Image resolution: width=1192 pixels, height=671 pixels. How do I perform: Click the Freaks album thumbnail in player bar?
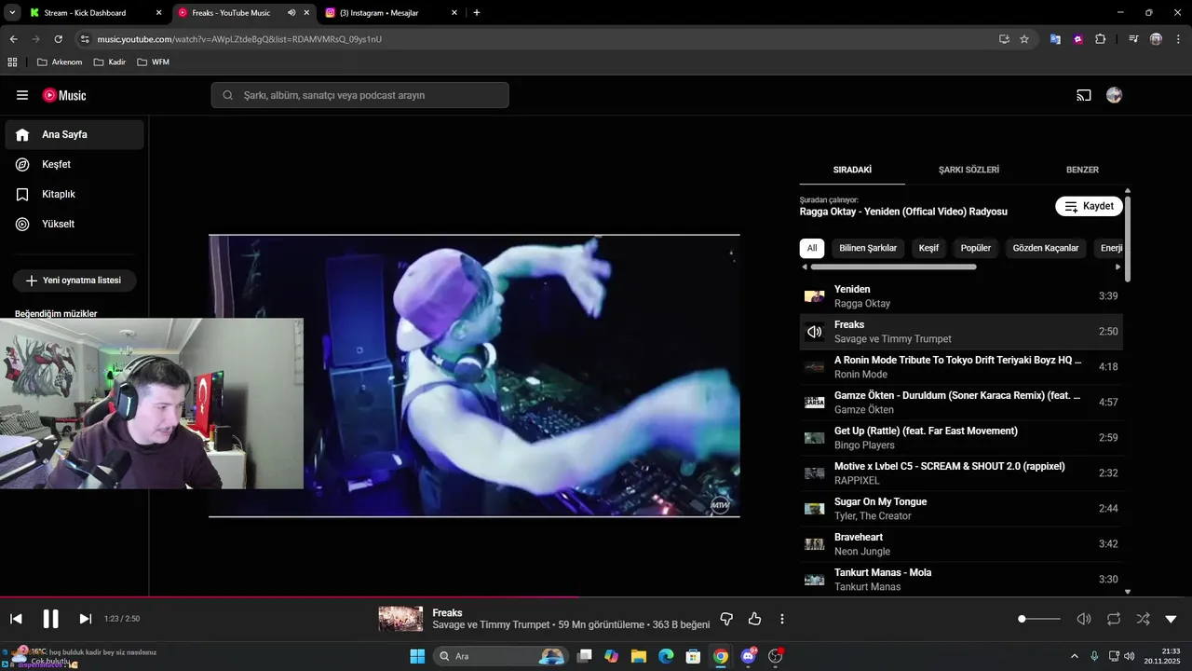[x=400, y=619]
